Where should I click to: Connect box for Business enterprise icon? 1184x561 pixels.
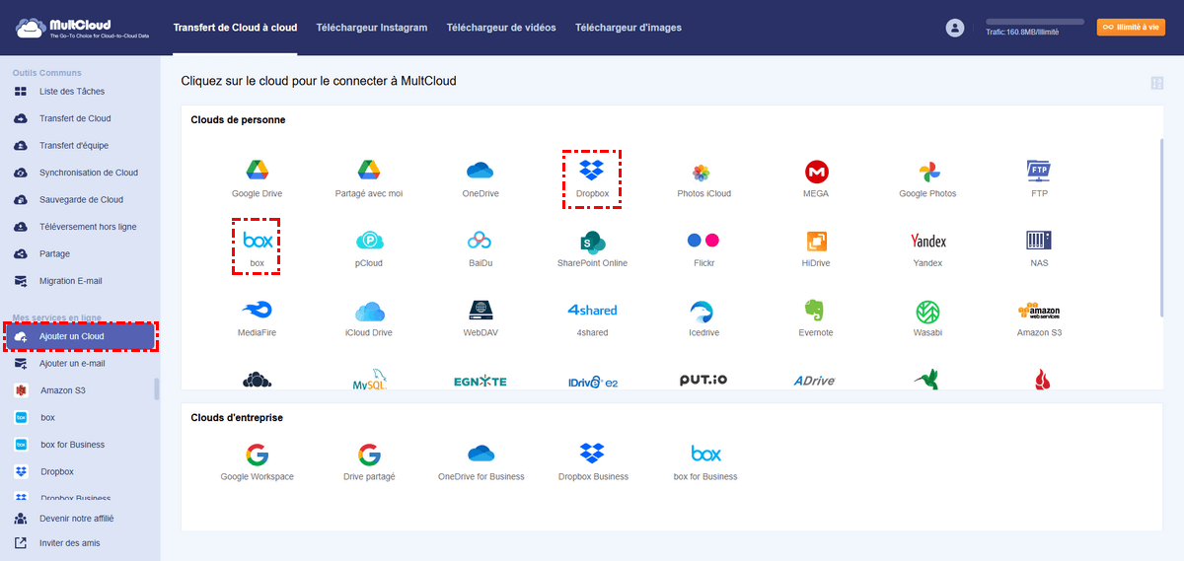point(704,461)
